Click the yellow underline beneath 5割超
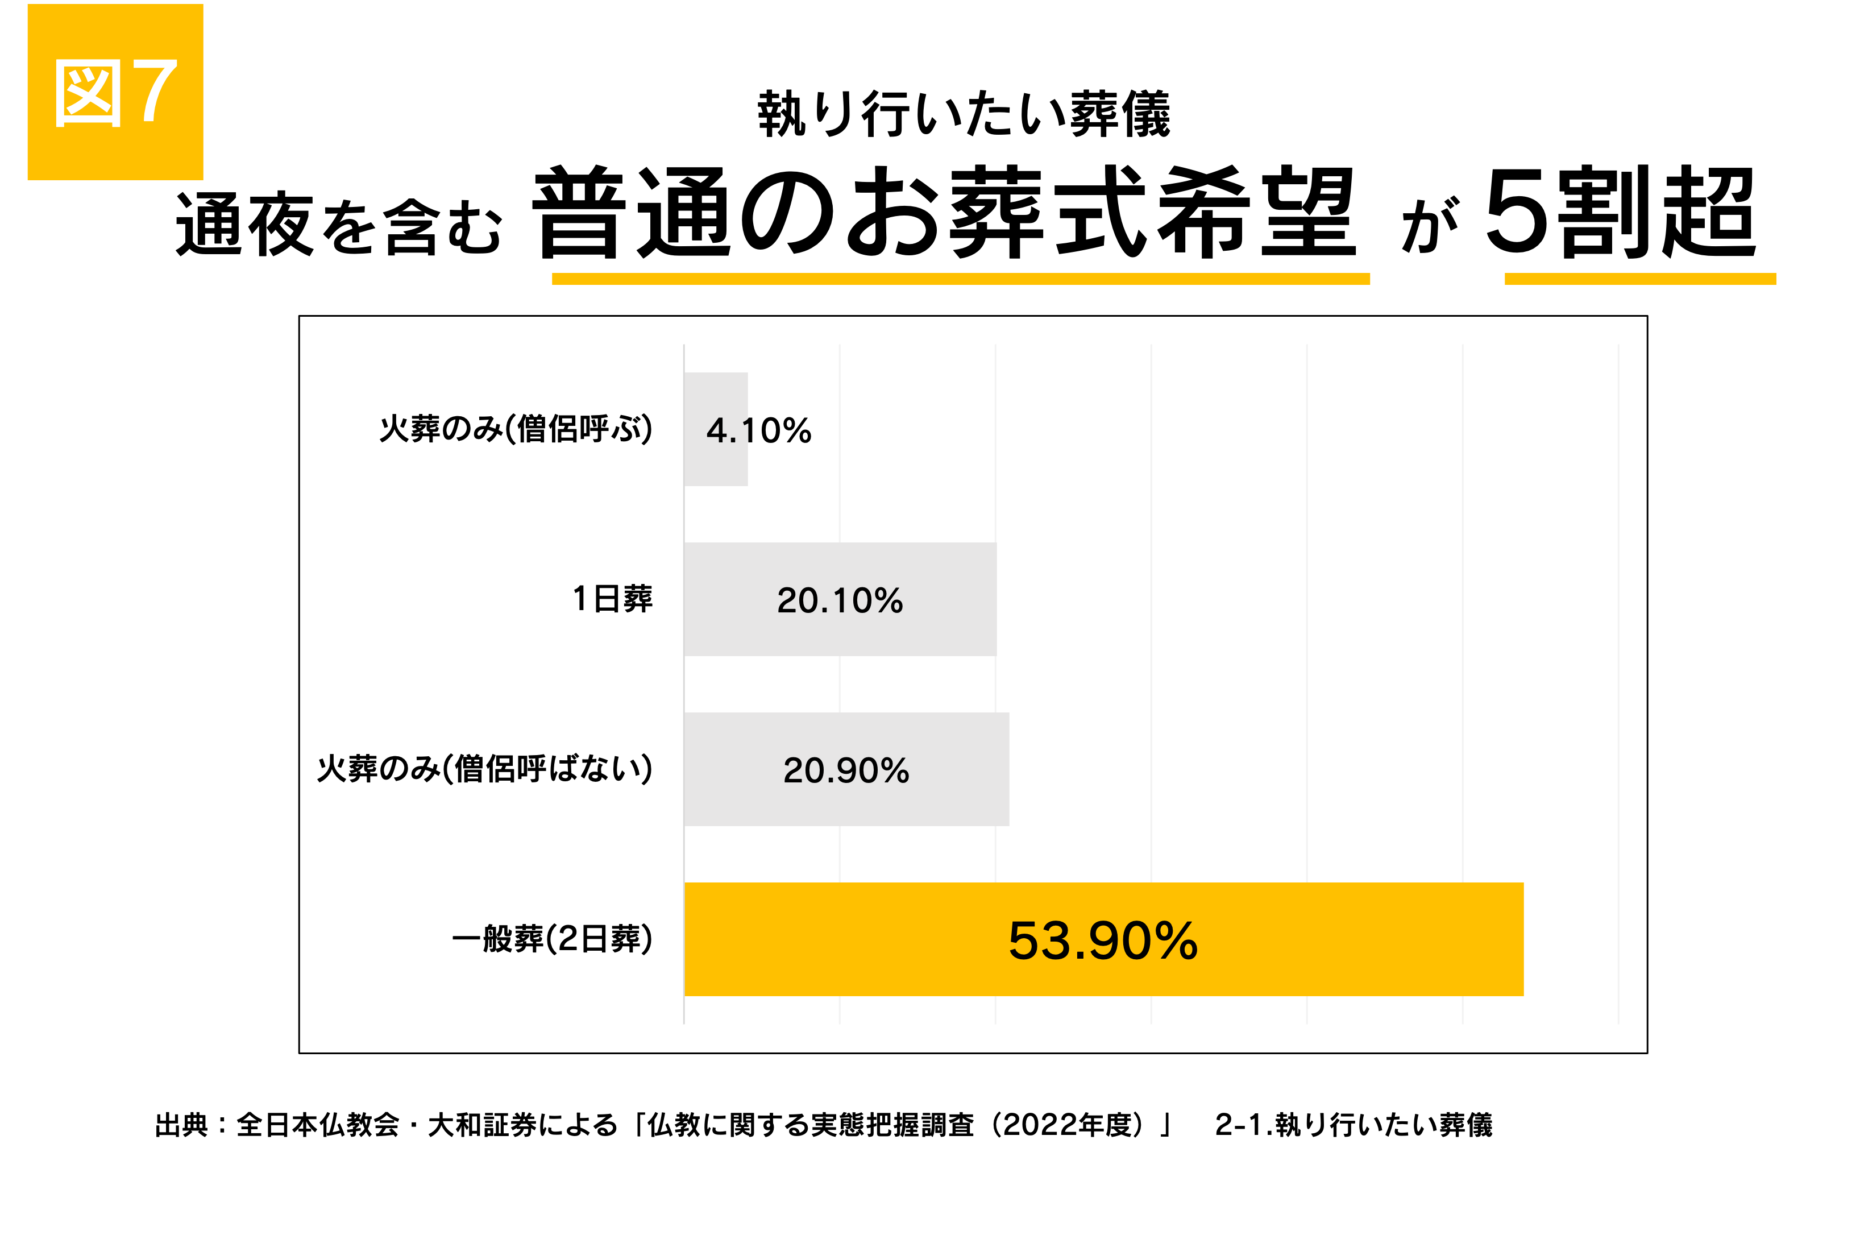 pyautogui.click(x=1639, y=279)
